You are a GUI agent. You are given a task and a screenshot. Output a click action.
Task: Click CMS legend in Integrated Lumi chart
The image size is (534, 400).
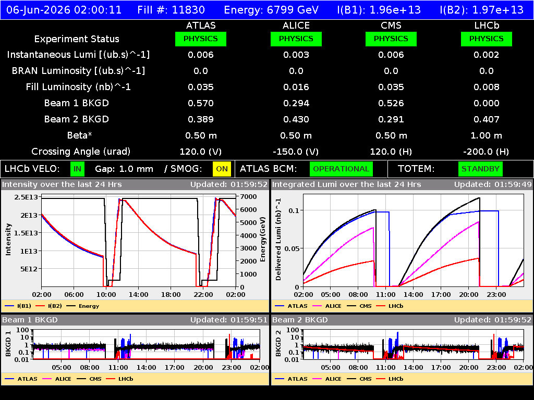coord(359,306)
